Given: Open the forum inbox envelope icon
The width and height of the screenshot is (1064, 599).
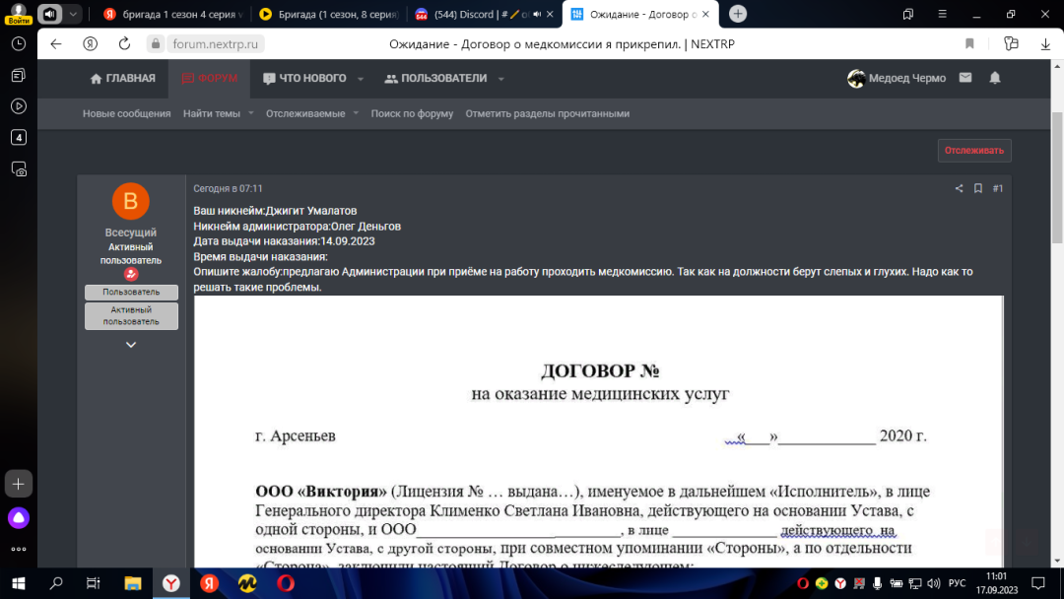Looking at the screenshot, I should [965, 78].
